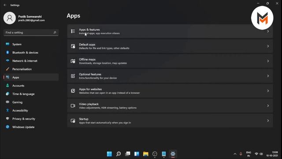The height and width of the screenshot is (159, 282).
Task: Open Task View from taskbar
Action: tap(127, 154)
